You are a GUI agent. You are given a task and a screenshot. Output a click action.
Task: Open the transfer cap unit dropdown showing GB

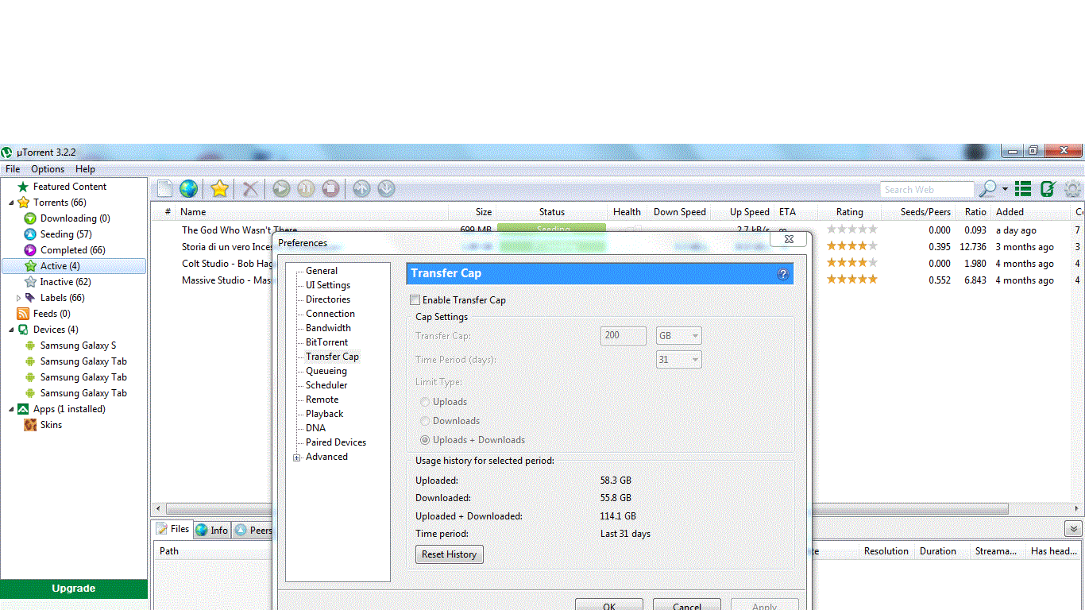pos(678,335)
